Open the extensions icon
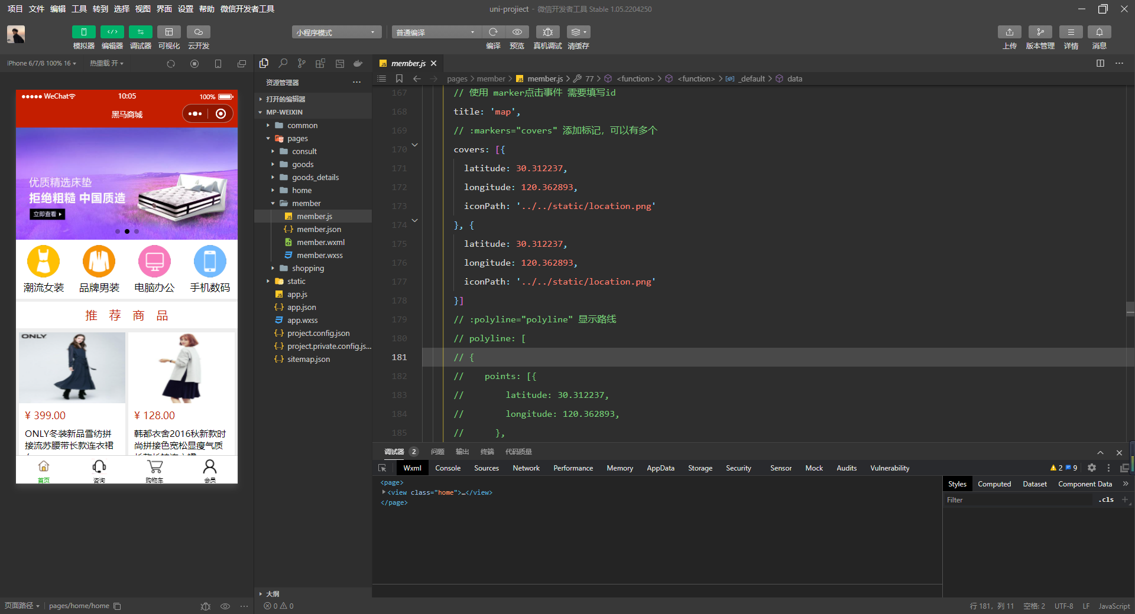This screenshot has width=1135, height=614. click(320, 63)
